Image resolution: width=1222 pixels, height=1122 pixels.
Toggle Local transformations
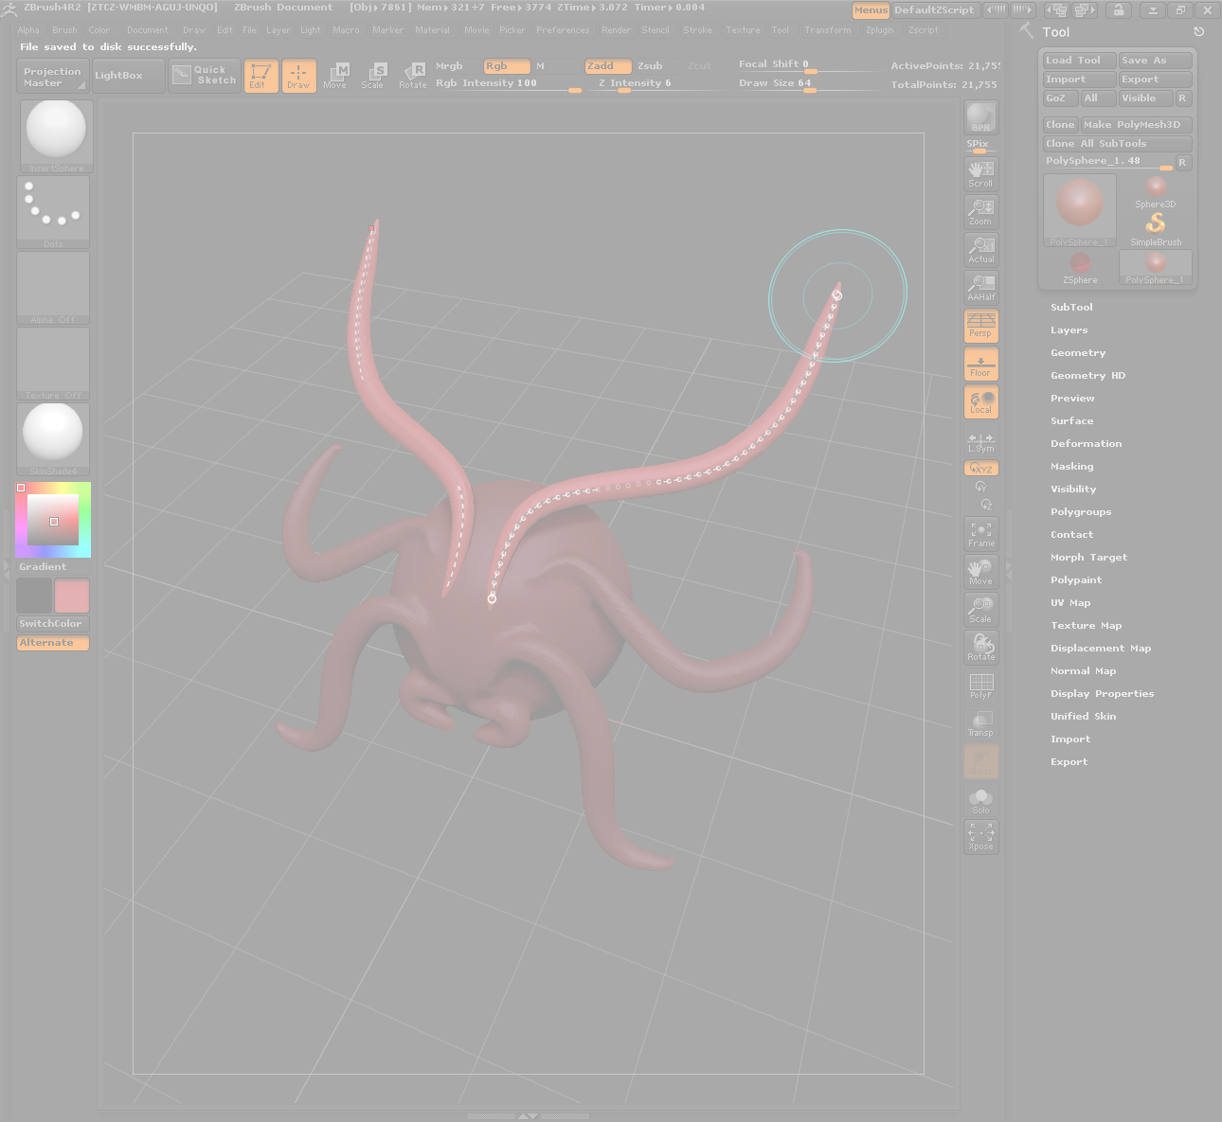pyautogui.click(x=981, y=401)
